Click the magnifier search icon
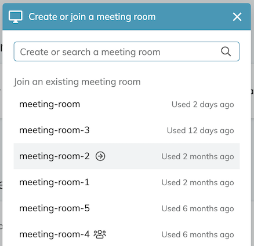The height and width of the screenshot is (246, 254). [x=226, y=52]
